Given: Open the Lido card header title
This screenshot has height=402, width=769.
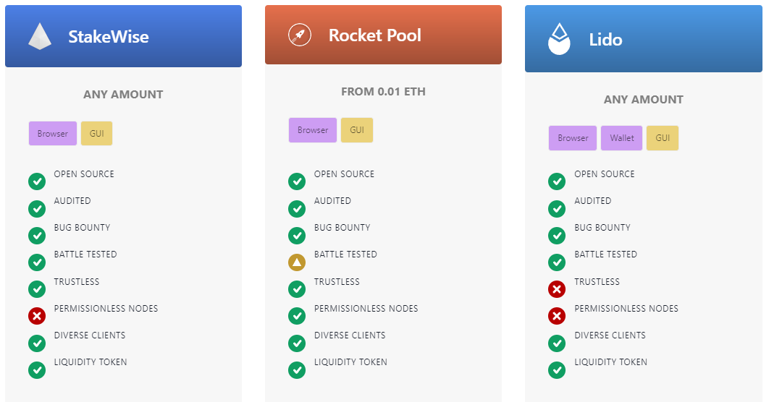Looking at the screenshot, I should click(x=605, y=40).
